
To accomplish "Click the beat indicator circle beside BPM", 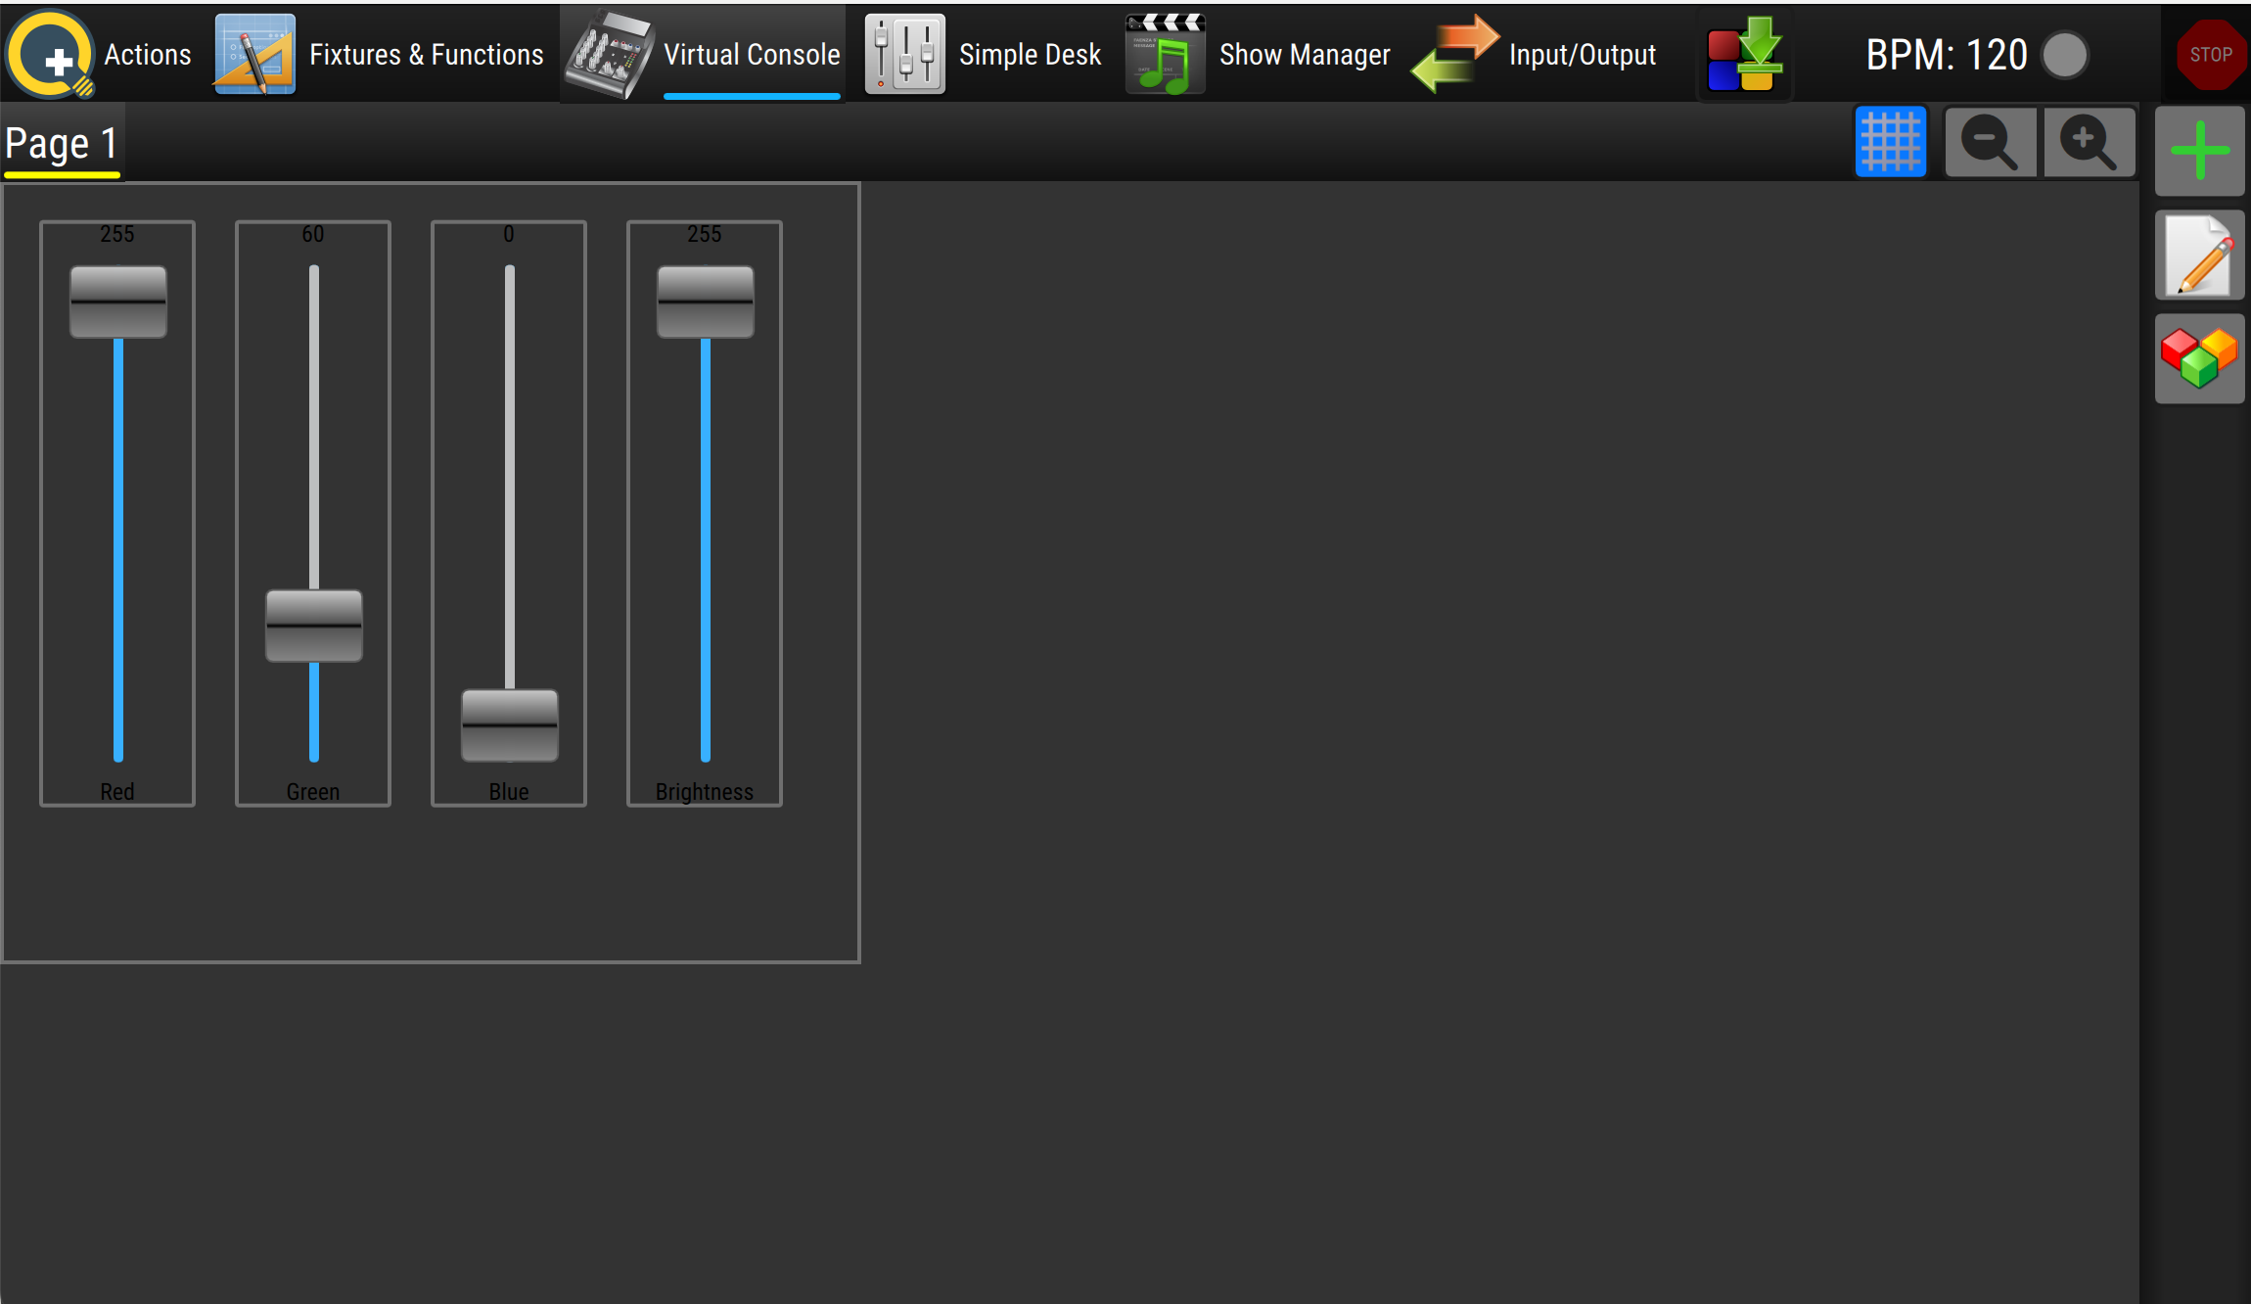I will click(x=2065, y=55).
